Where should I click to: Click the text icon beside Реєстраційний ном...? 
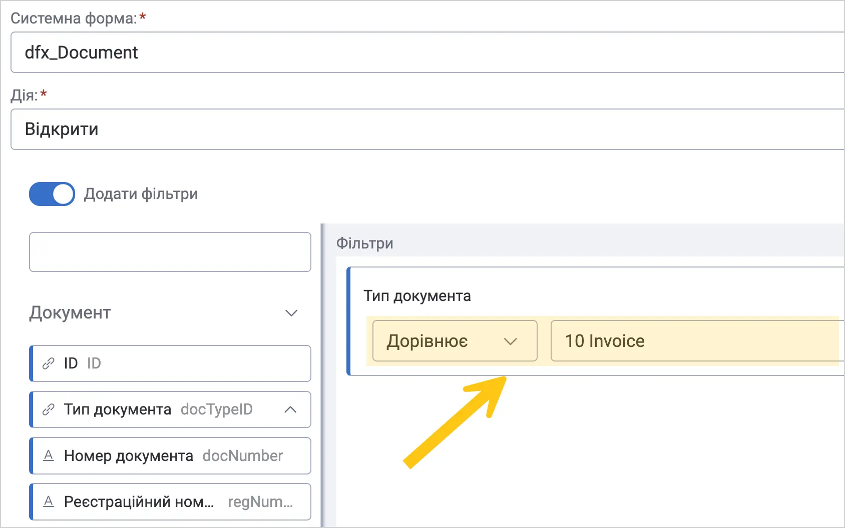(x=49, y=501)
